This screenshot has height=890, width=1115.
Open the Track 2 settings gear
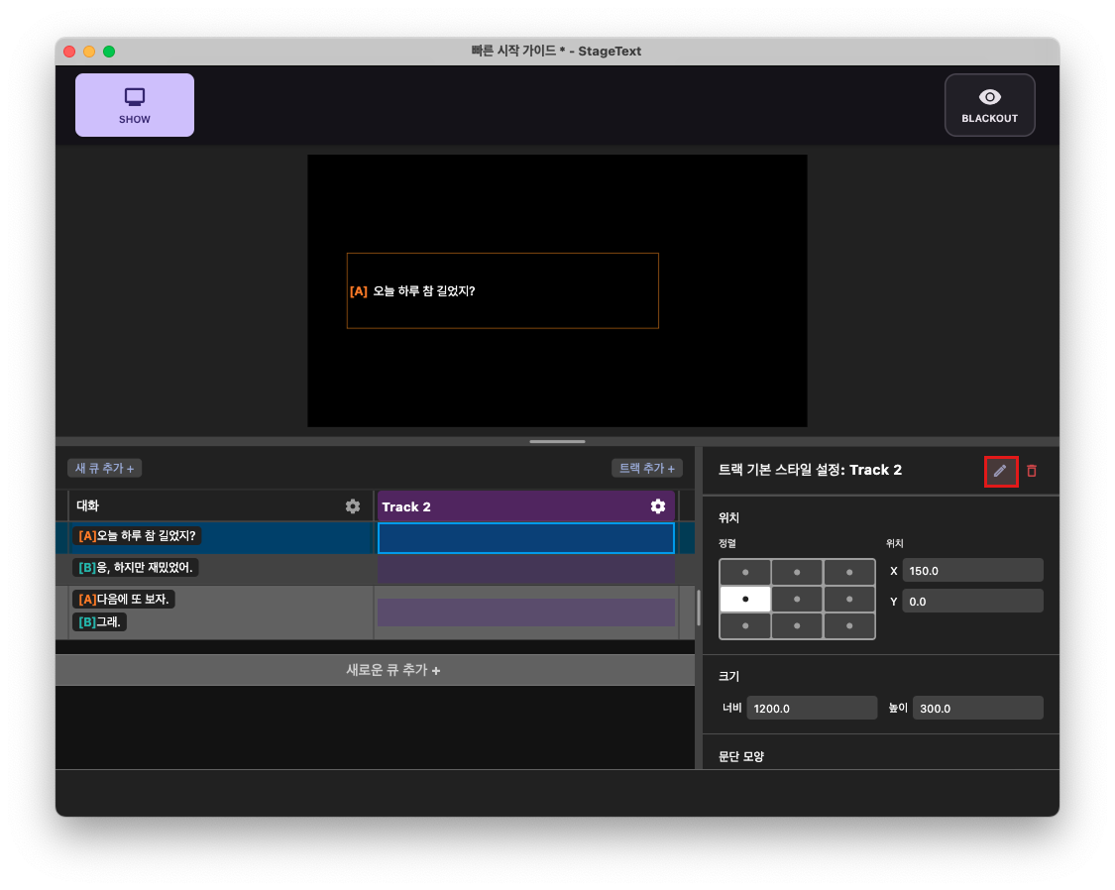[x=658, y=505]
